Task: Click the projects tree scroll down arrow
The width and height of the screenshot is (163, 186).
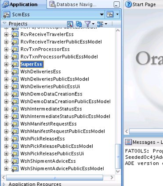Action: click(118, 171)
